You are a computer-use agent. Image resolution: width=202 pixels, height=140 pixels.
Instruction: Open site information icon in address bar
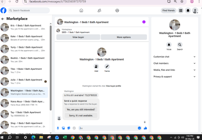pyautogui.click(x=25, y=1)
